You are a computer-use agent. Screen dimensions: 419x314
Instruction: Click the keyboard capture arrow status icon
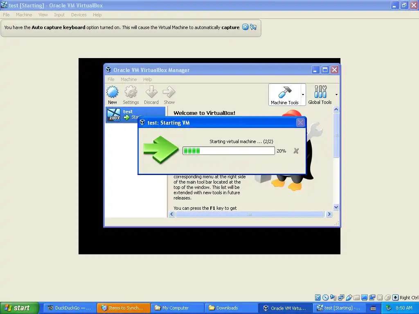pyautogui.click(x=396, y=298)
